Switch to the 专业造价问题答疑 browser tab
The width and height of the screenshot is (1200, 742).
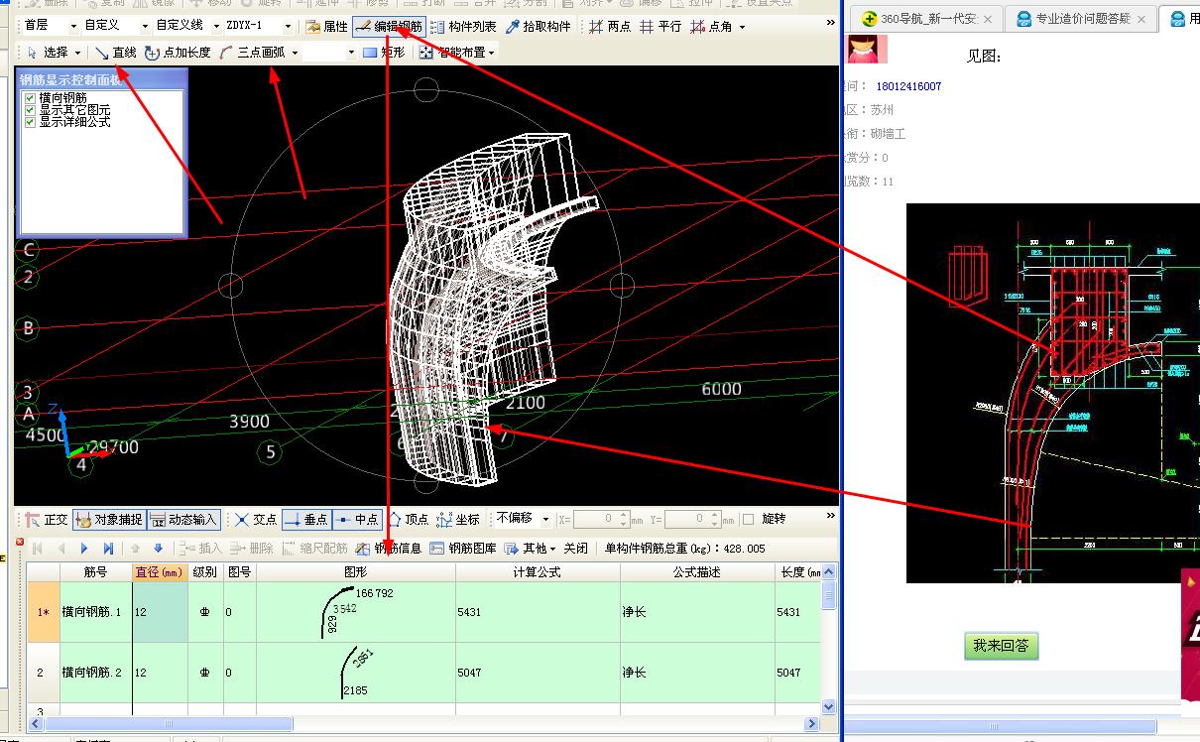point(1081,18)
